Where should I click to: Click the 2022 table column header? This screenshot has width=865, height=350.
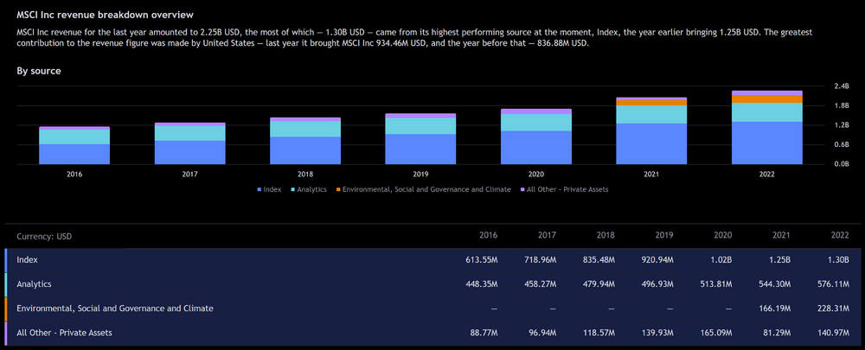click(x=840, y=235)
